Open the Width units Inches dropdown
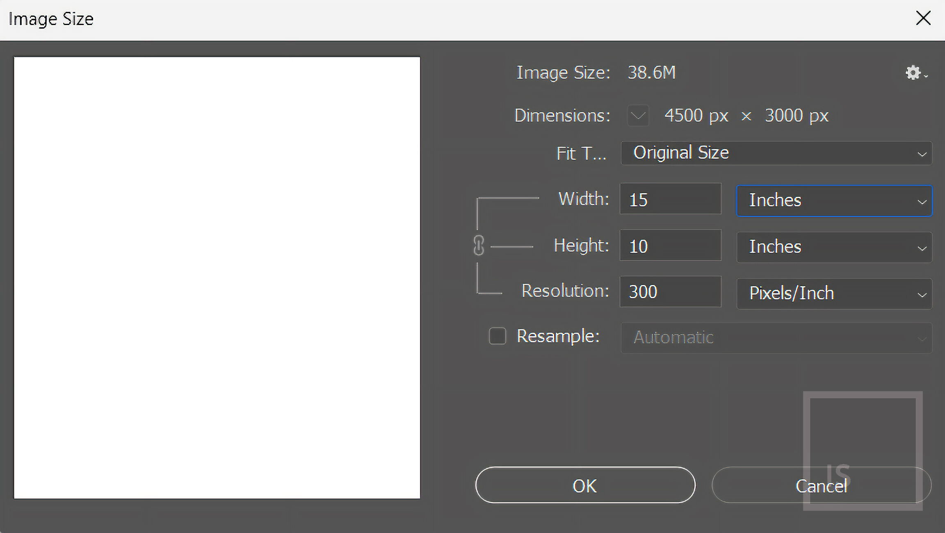The height and width of the screenshot is (533, 945). (834, 201)
